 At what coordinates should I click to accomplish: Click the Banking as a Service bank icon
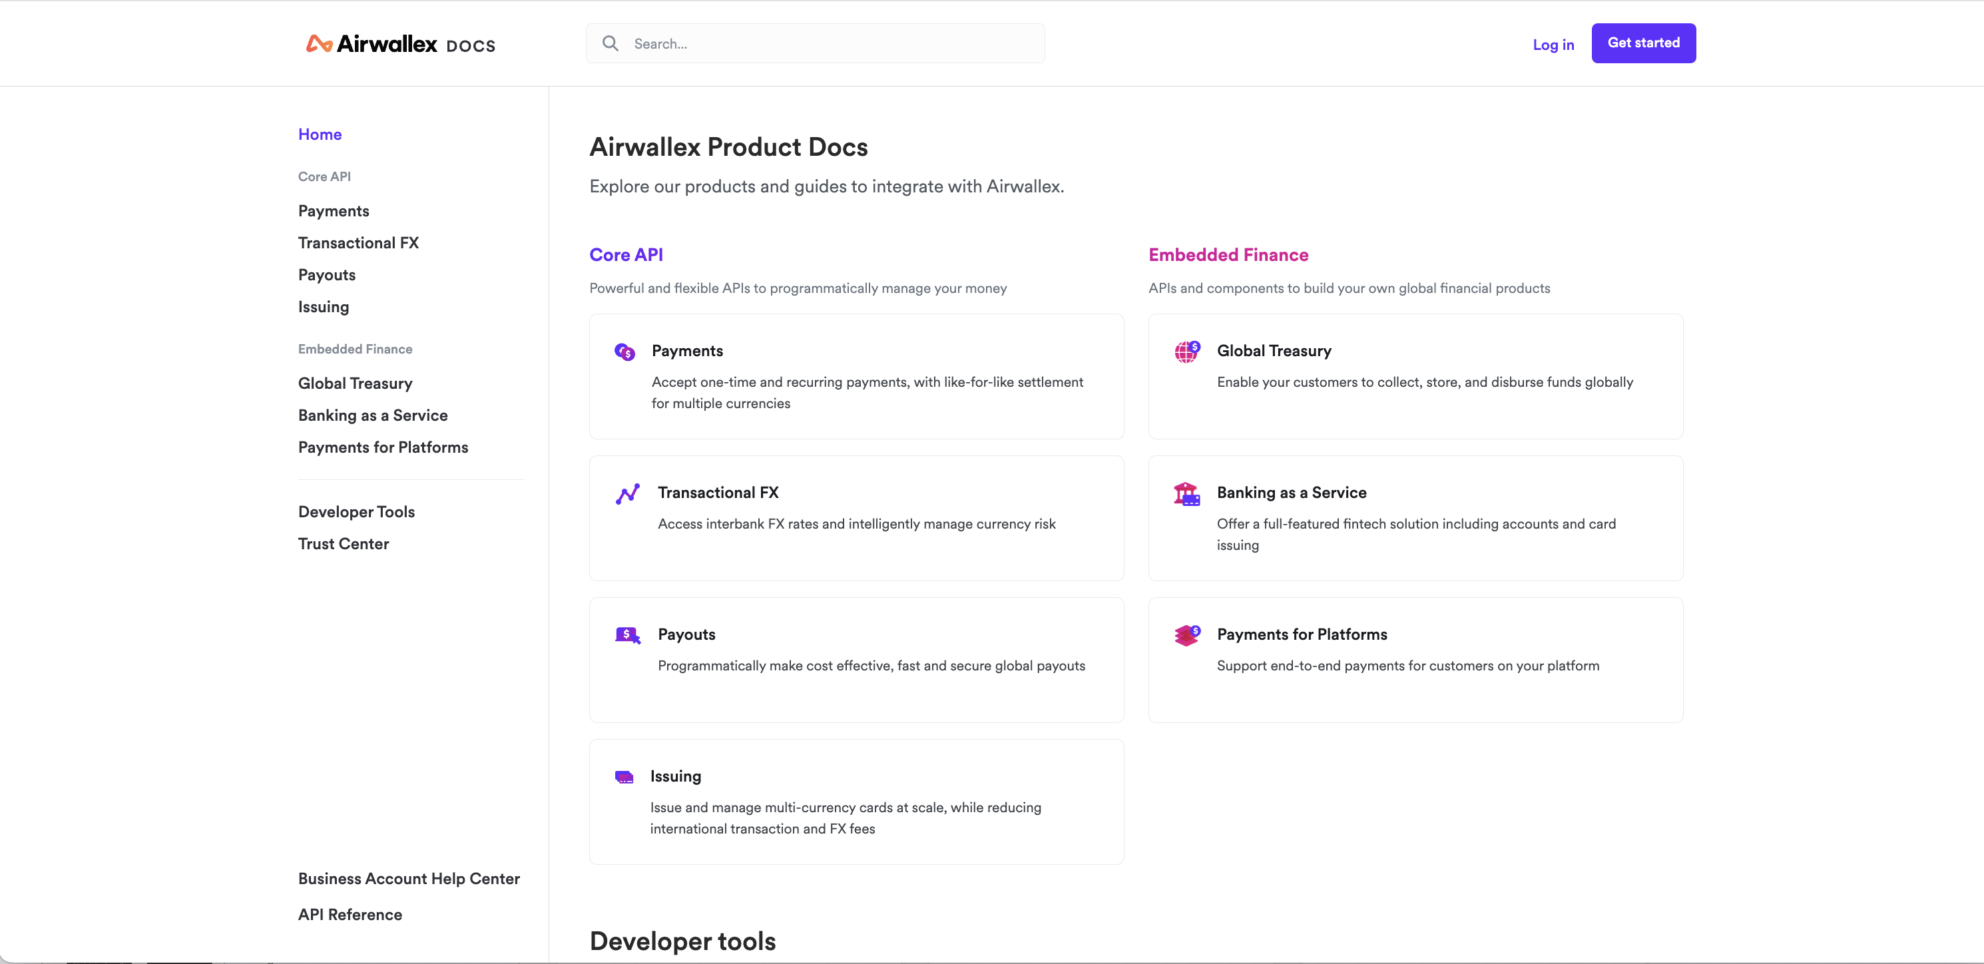1187,493
